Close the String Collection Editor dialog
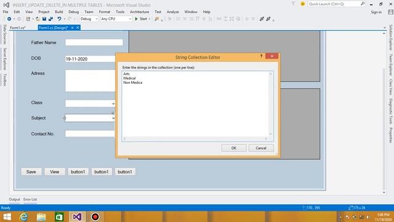The width and height of the screenshot is (394, 222). 272,56
